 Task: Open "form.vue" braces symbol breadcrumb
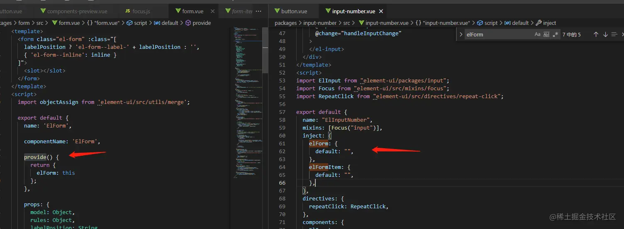pos(103,23)
